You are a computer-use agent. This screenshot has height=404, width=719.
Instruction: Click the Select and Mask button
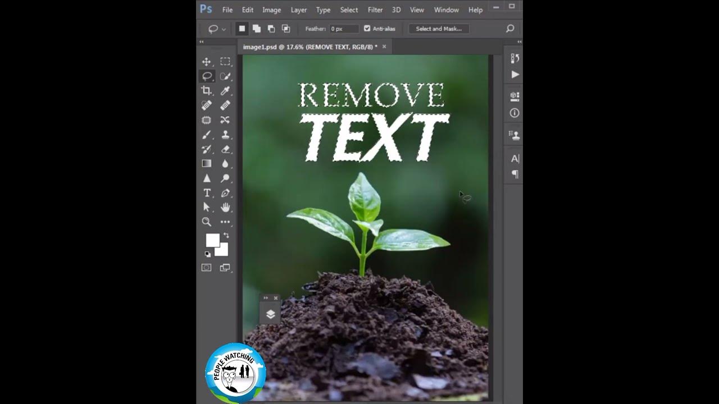coord(439,29)
